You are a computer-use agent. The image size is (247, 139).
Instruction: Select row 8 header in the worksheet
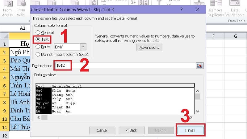click(5, 102)
